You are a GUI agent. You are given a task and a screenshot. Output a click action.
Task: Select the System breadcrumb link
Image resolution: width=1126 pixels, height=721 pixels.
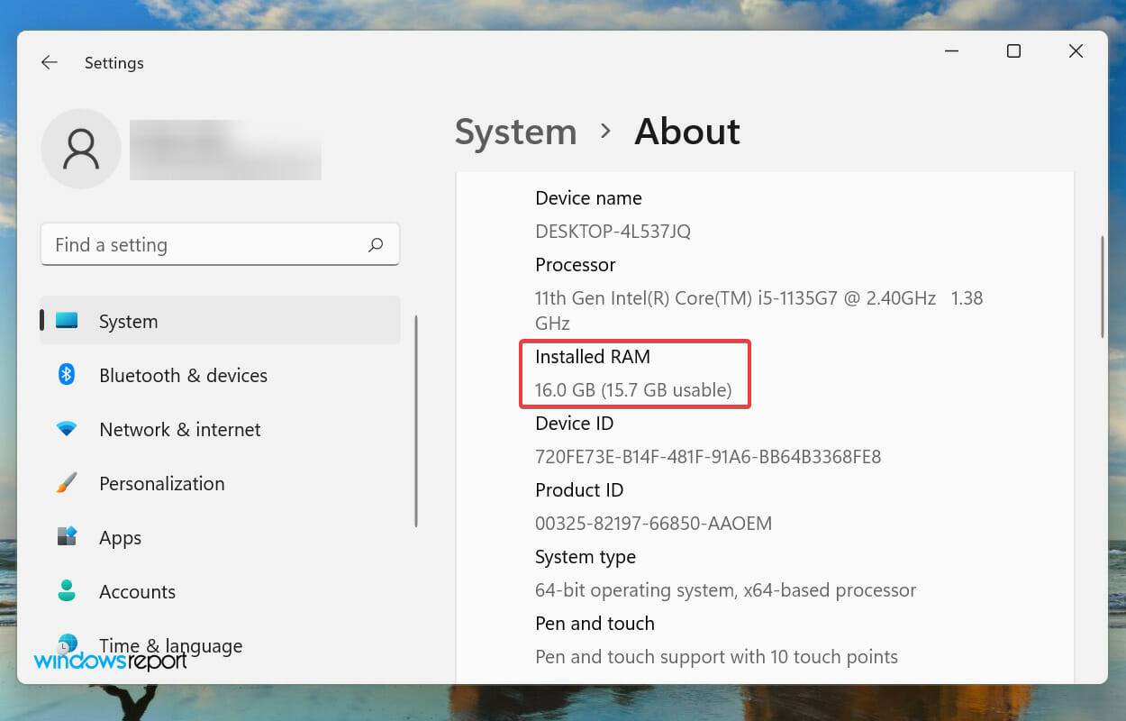[x=515, y=132]
